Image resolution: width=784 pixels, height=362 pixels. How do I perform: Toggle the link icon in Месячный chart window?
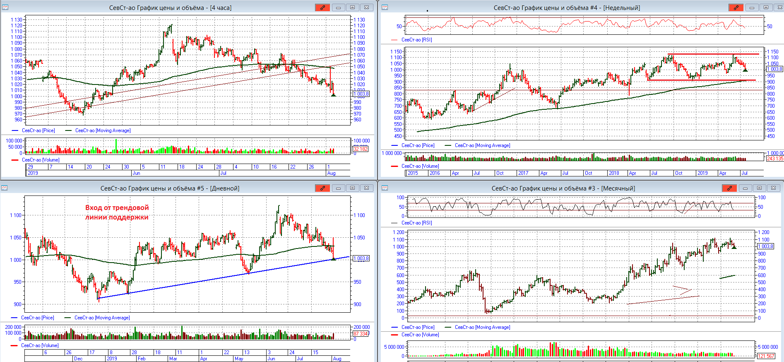point(729,188)
